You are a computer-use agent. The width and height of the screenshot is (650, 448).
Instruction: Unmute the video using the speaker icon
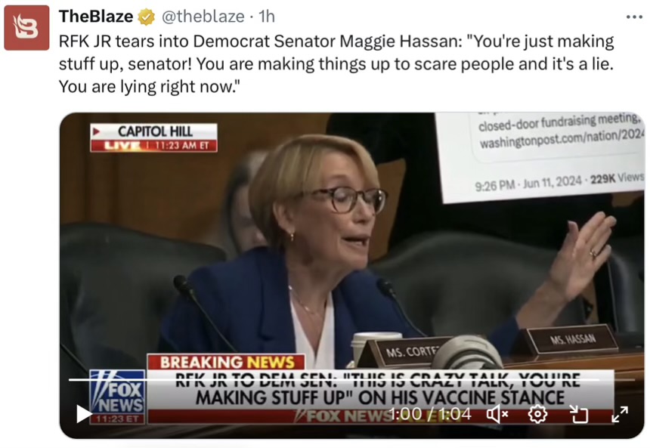point(497,413)
